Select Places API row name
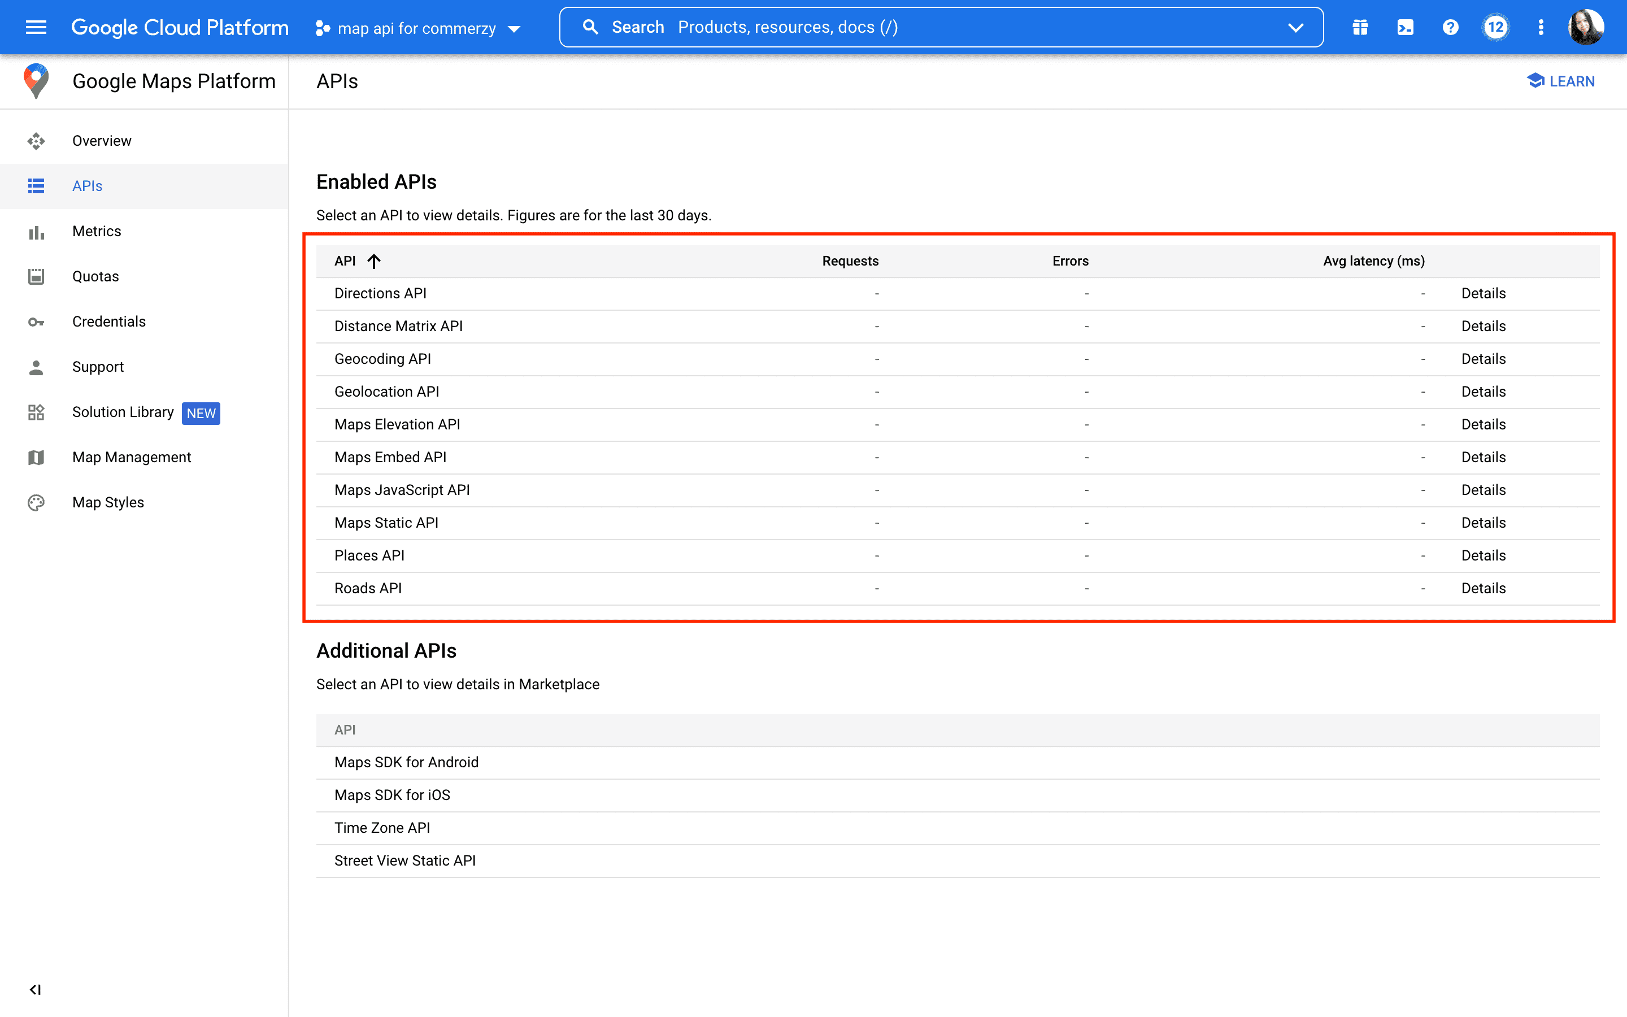The image size is (1627, 1017). pyautogui.click(x=369, y=555)
